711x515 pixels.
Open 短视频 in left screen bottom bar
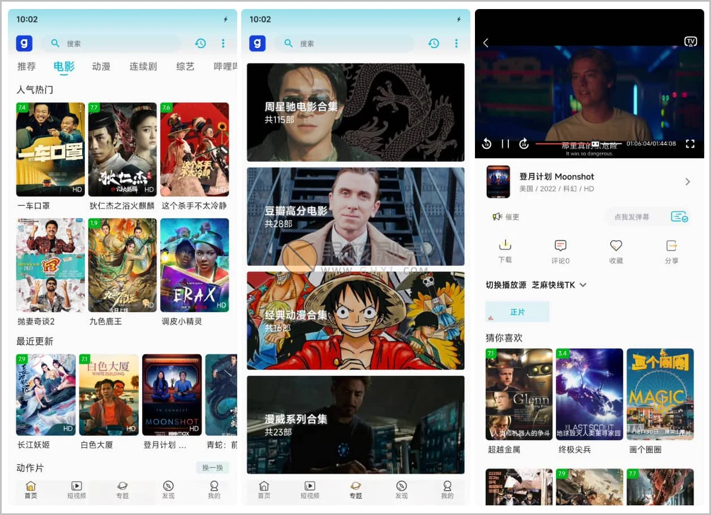tap(76, 490)
